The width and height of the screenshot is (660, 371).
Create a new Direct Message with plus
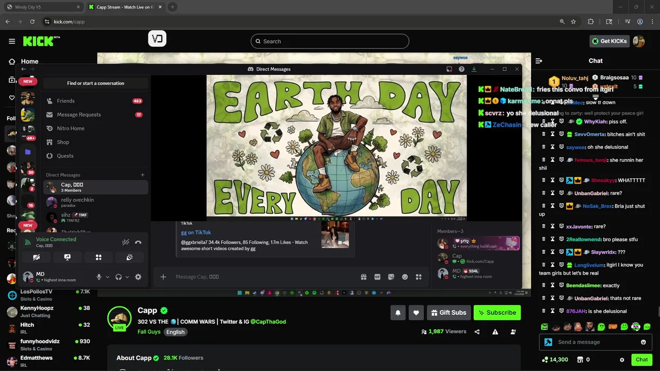coord(143,175)
